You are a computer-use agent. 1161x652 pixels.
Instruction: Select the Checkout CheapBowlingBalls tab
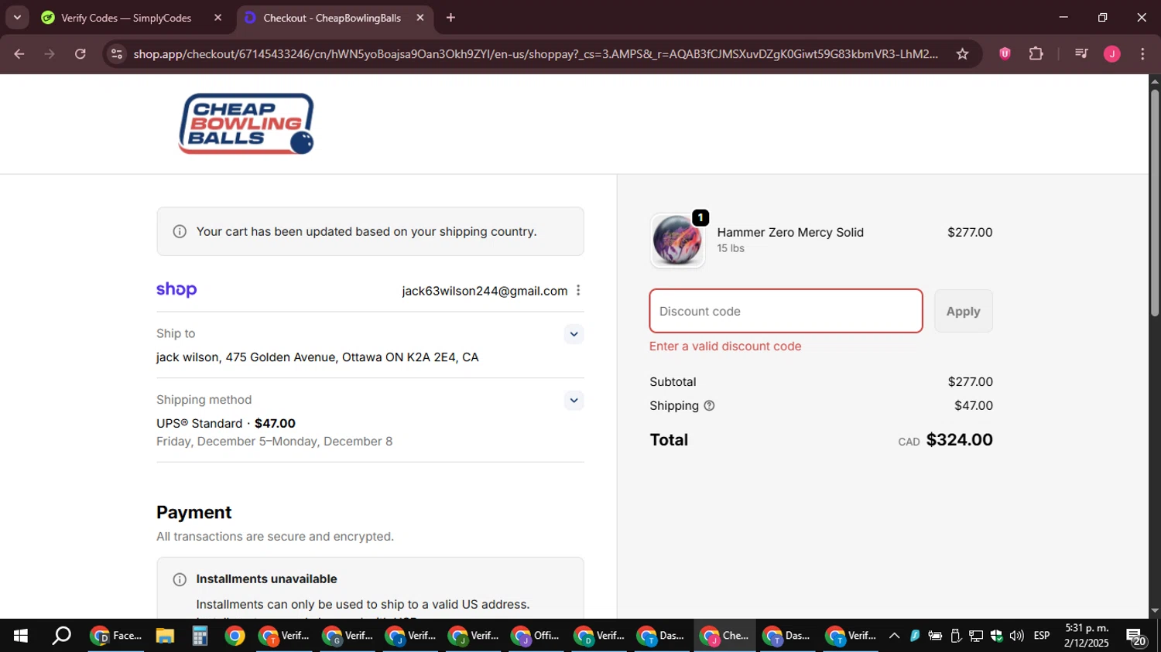pos(331,18)
